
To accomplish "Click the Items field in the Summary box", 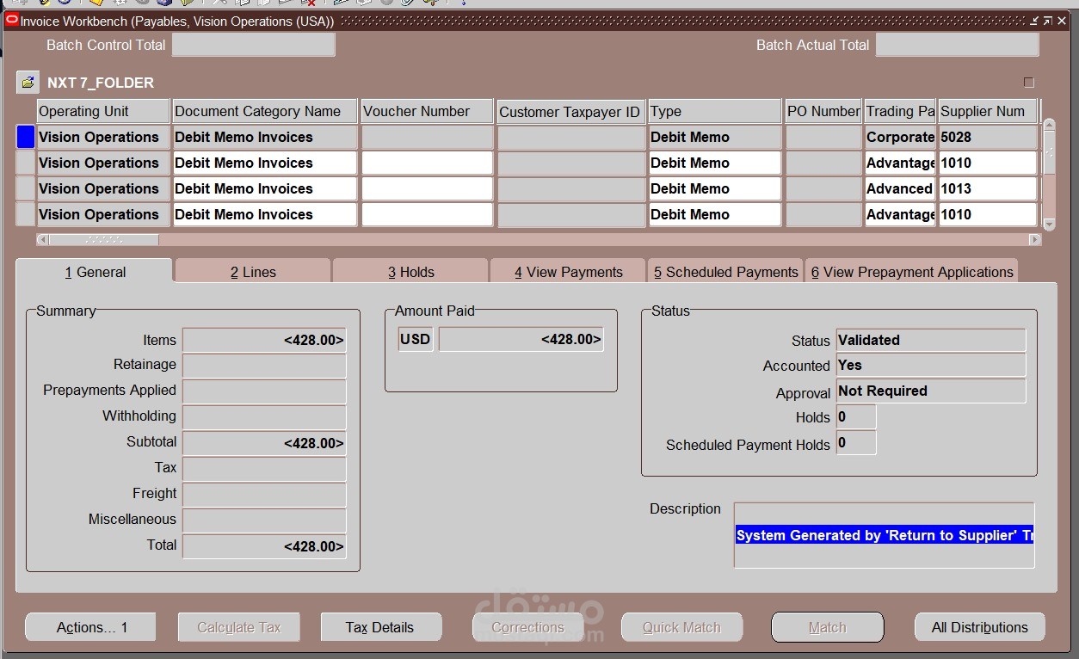I will pyautogui.click(x=264, y=340).
